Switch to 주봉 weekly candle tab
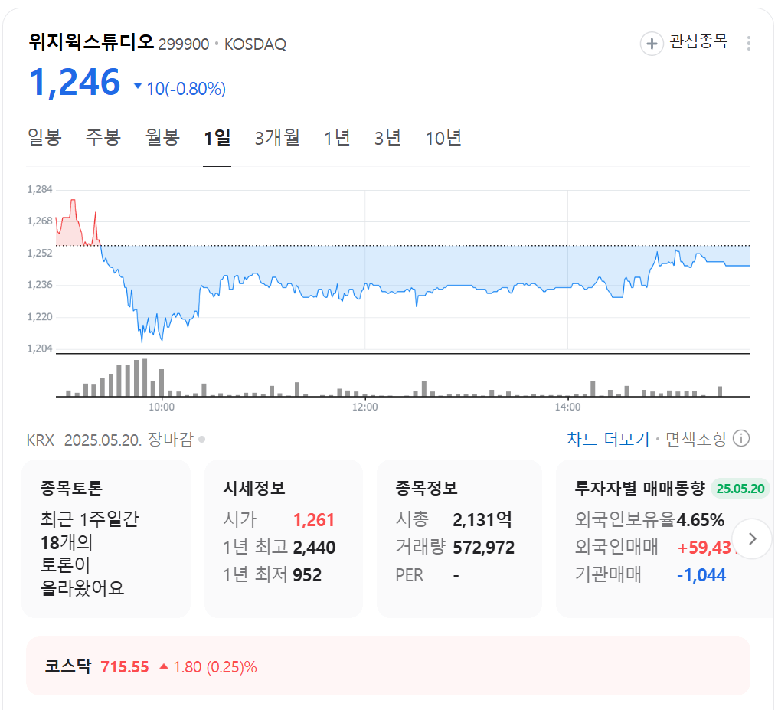 (x=103, y=137)
